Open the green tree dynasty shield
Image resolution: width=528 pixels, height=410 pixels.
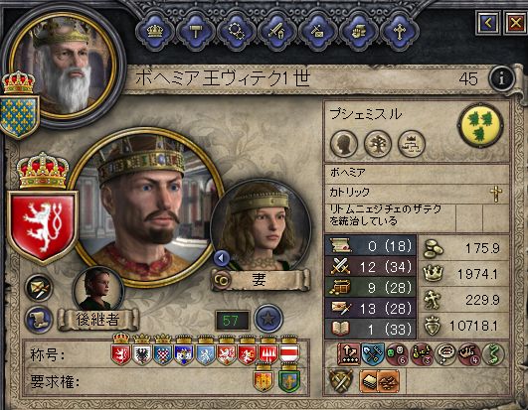(481, 125)
